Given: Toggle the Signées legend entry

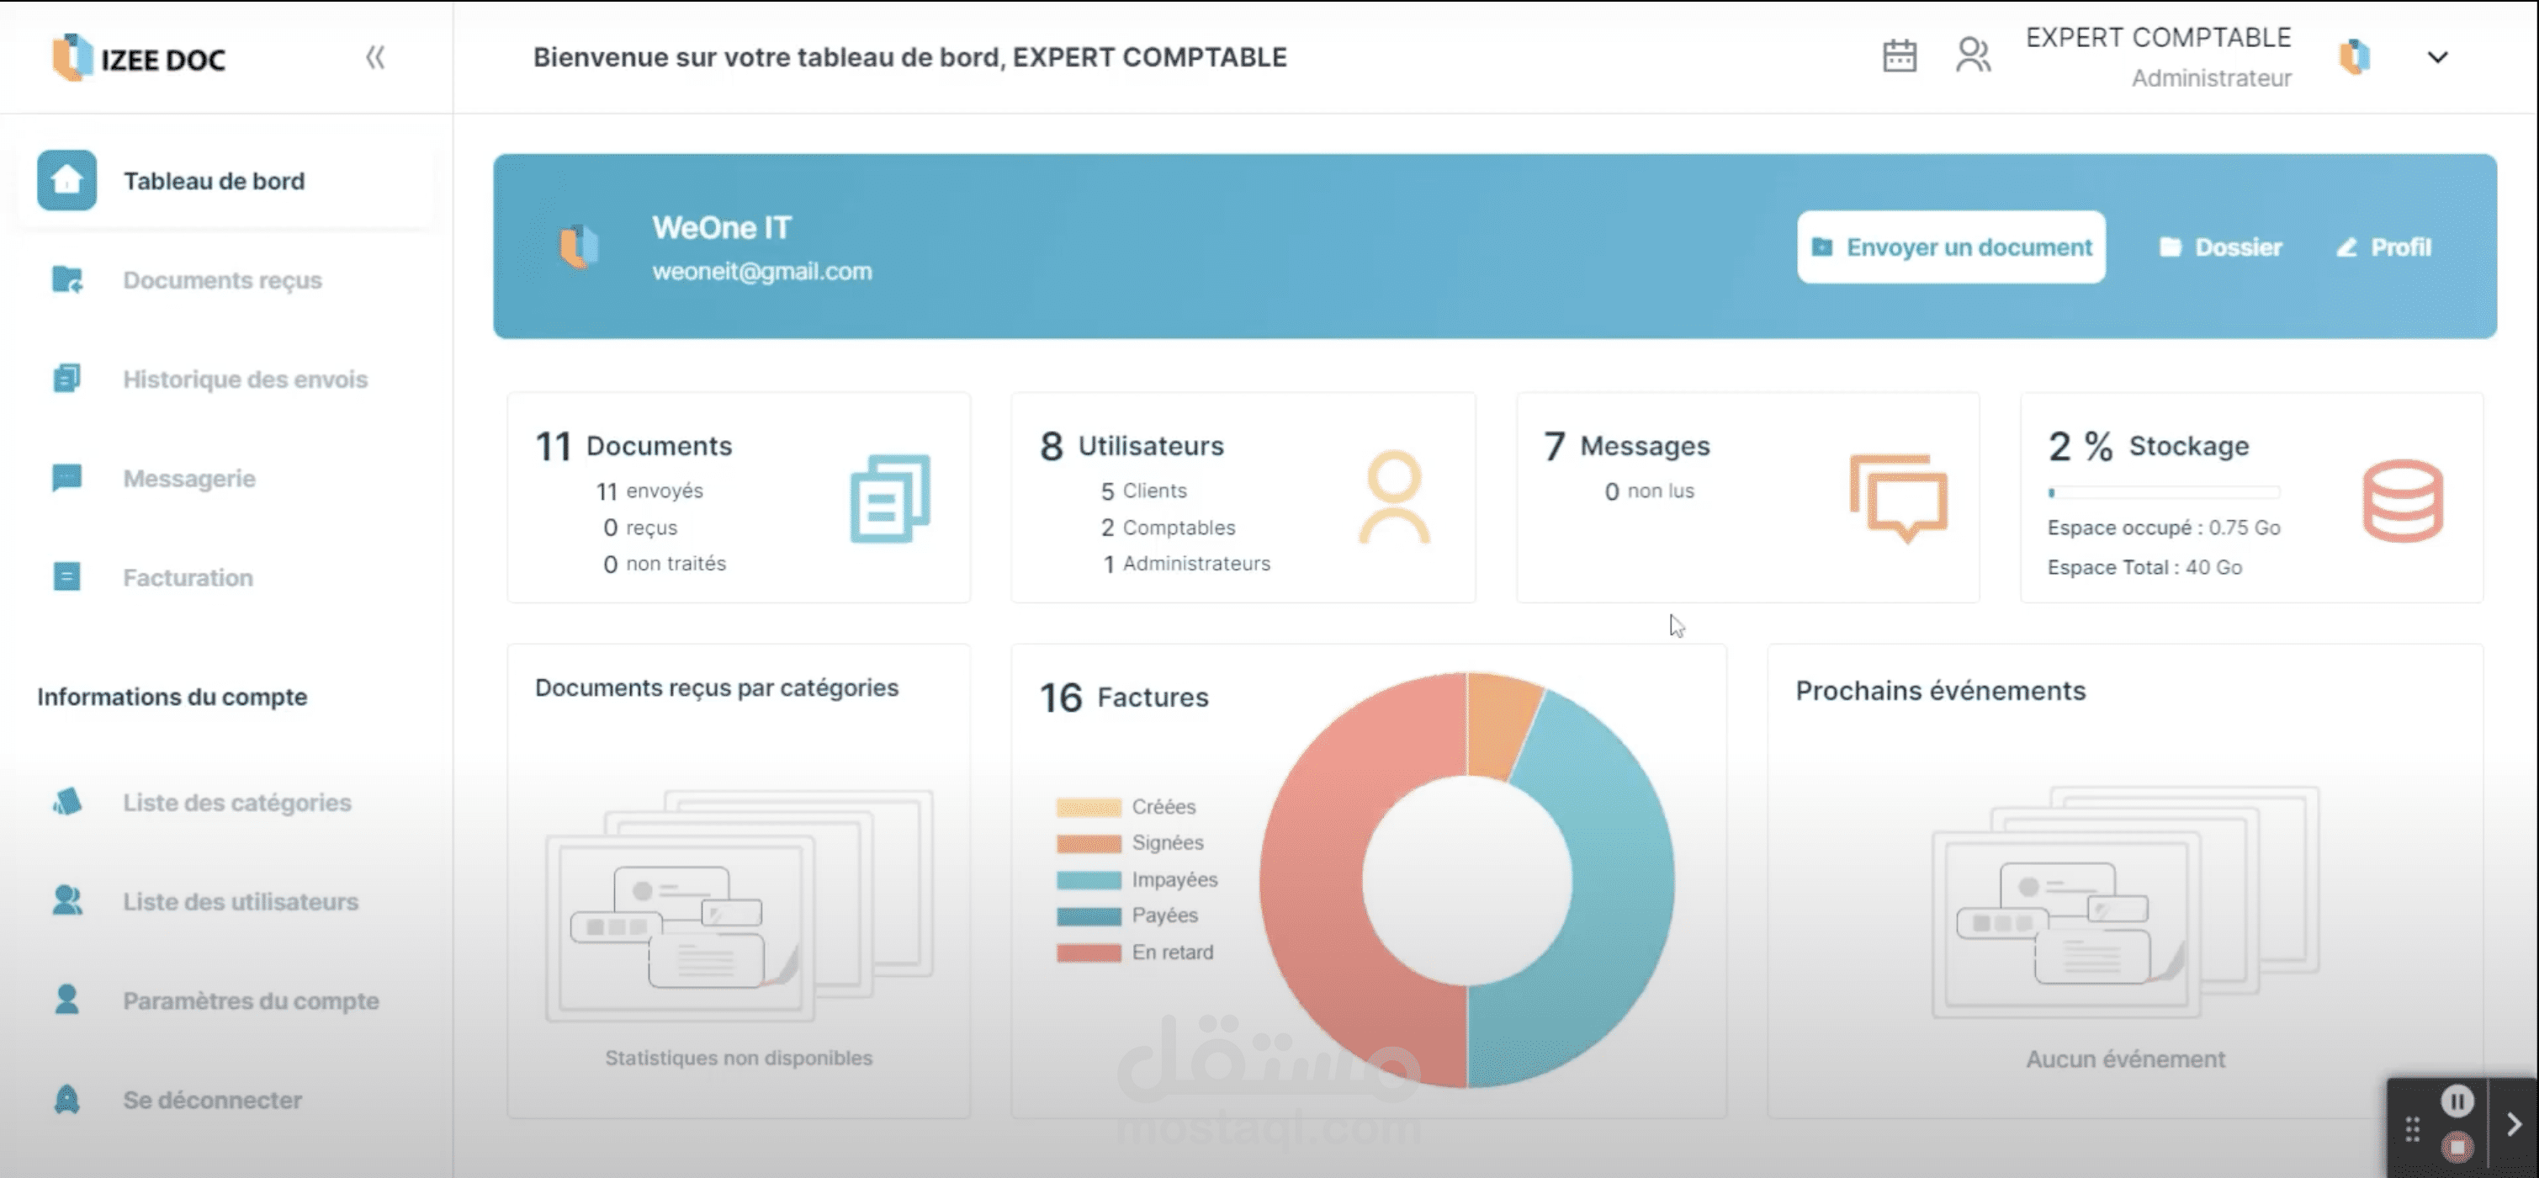Looking at the screenshot, I should tap(1167, 843).
